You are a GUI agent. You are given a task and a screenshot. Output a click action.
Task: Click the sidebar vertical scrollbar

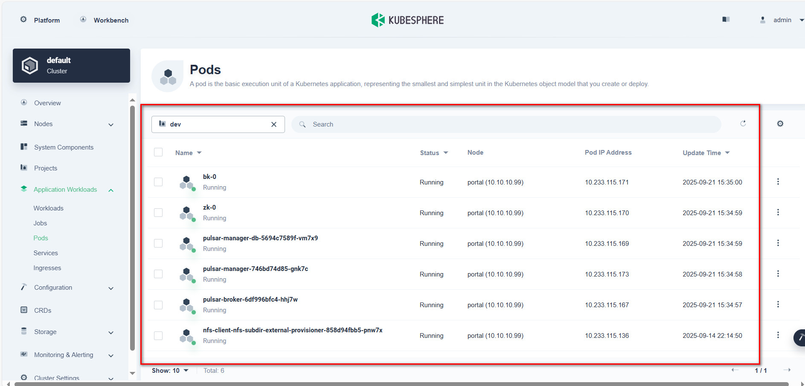pos(132,228)
